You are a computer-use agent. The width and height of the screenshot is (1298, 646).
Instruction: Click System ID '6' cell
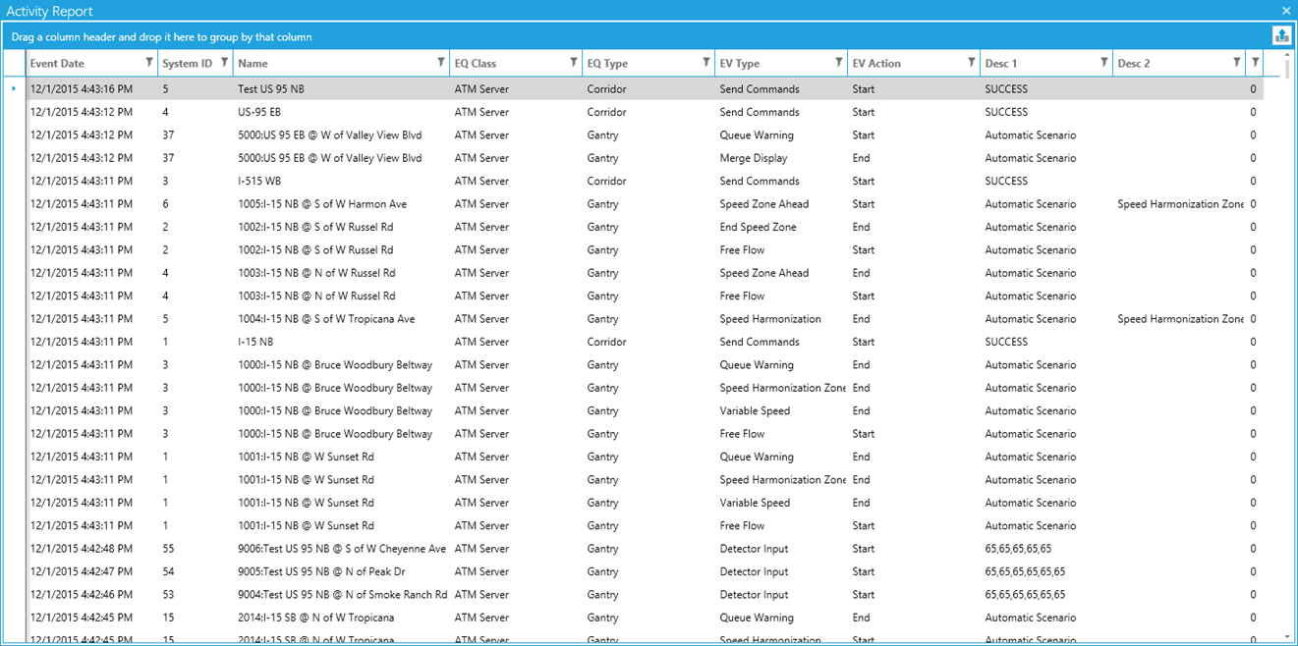[196, 204]
